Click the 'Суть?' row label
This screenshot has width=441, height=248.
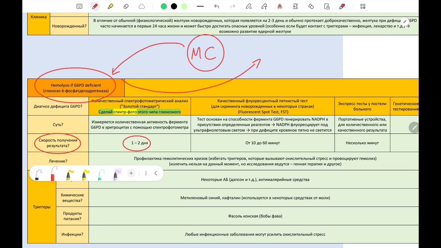pos(58,125)
